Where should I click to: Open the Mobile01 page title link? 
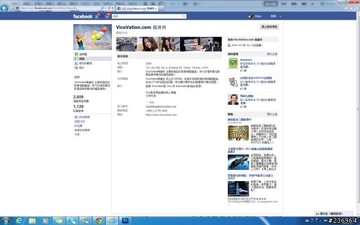click(246, 60)
